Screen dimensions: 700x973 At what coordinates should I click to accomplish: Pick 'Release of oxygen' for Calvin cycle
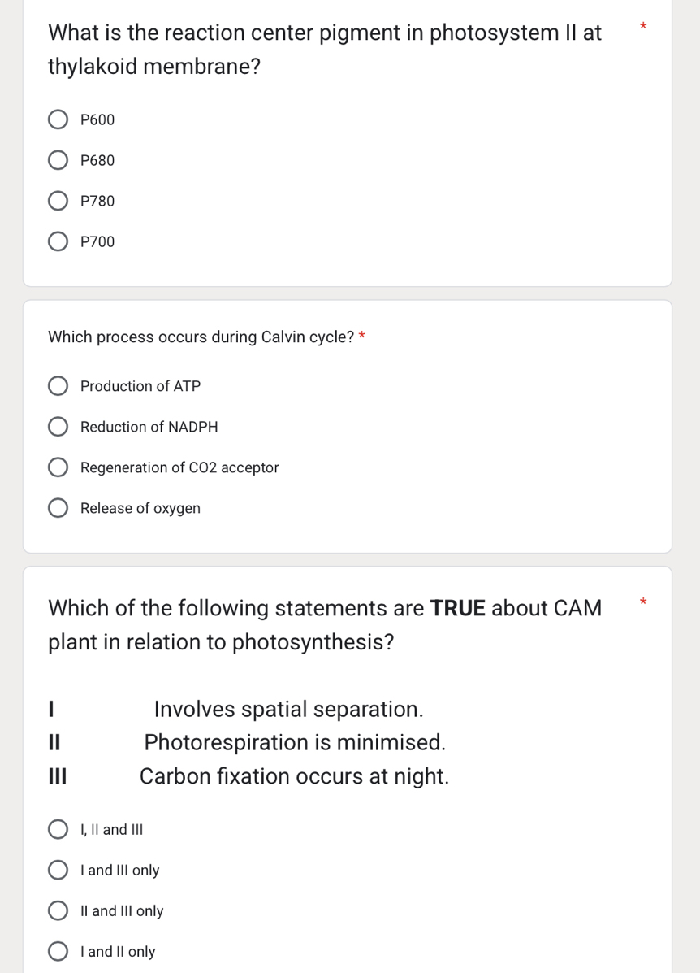(x=58, y=508)
